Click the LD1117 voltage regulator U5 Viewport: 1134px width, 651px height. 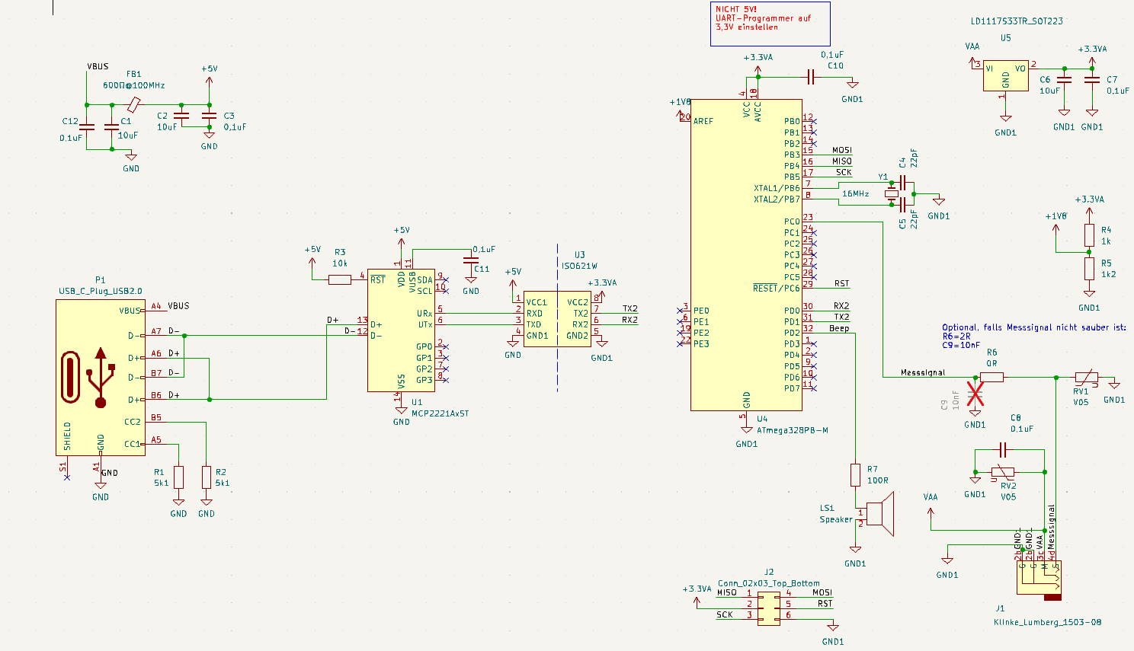(1005, 76)
